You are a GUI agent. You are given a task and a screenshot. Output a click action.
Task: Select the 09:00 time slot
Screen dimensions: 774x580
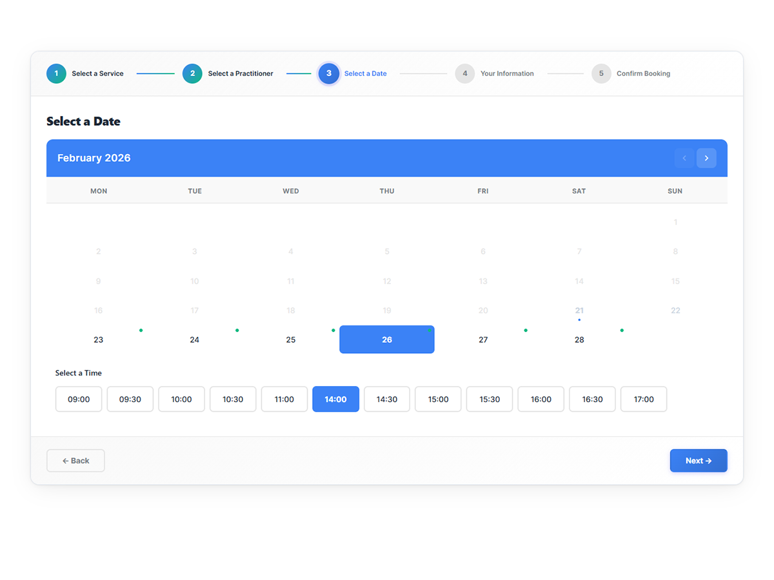[79, 399]
